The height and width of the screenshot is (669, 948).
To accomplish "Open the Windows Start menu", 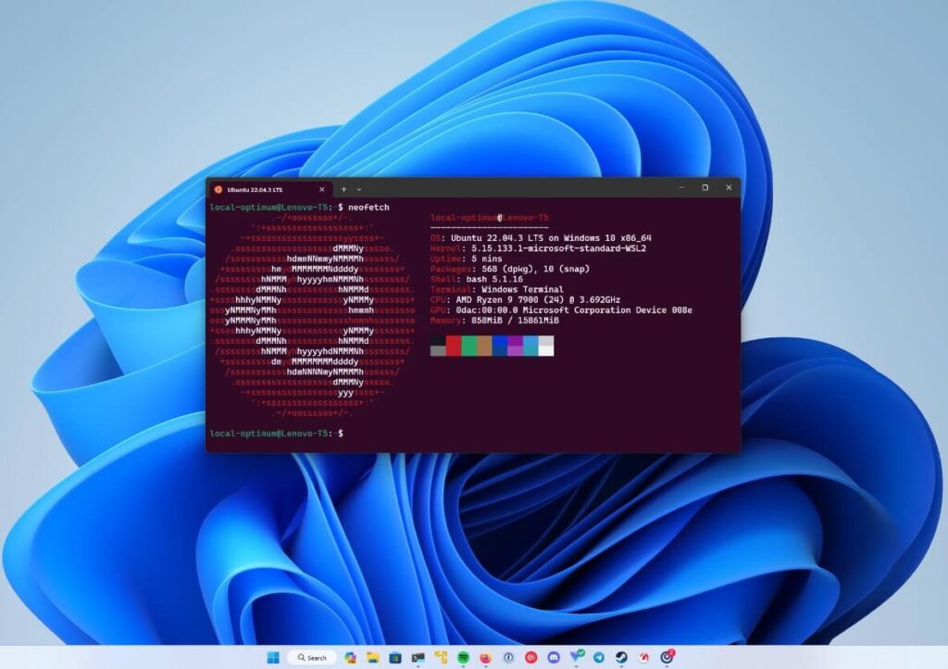I will [x=273, y=658].
